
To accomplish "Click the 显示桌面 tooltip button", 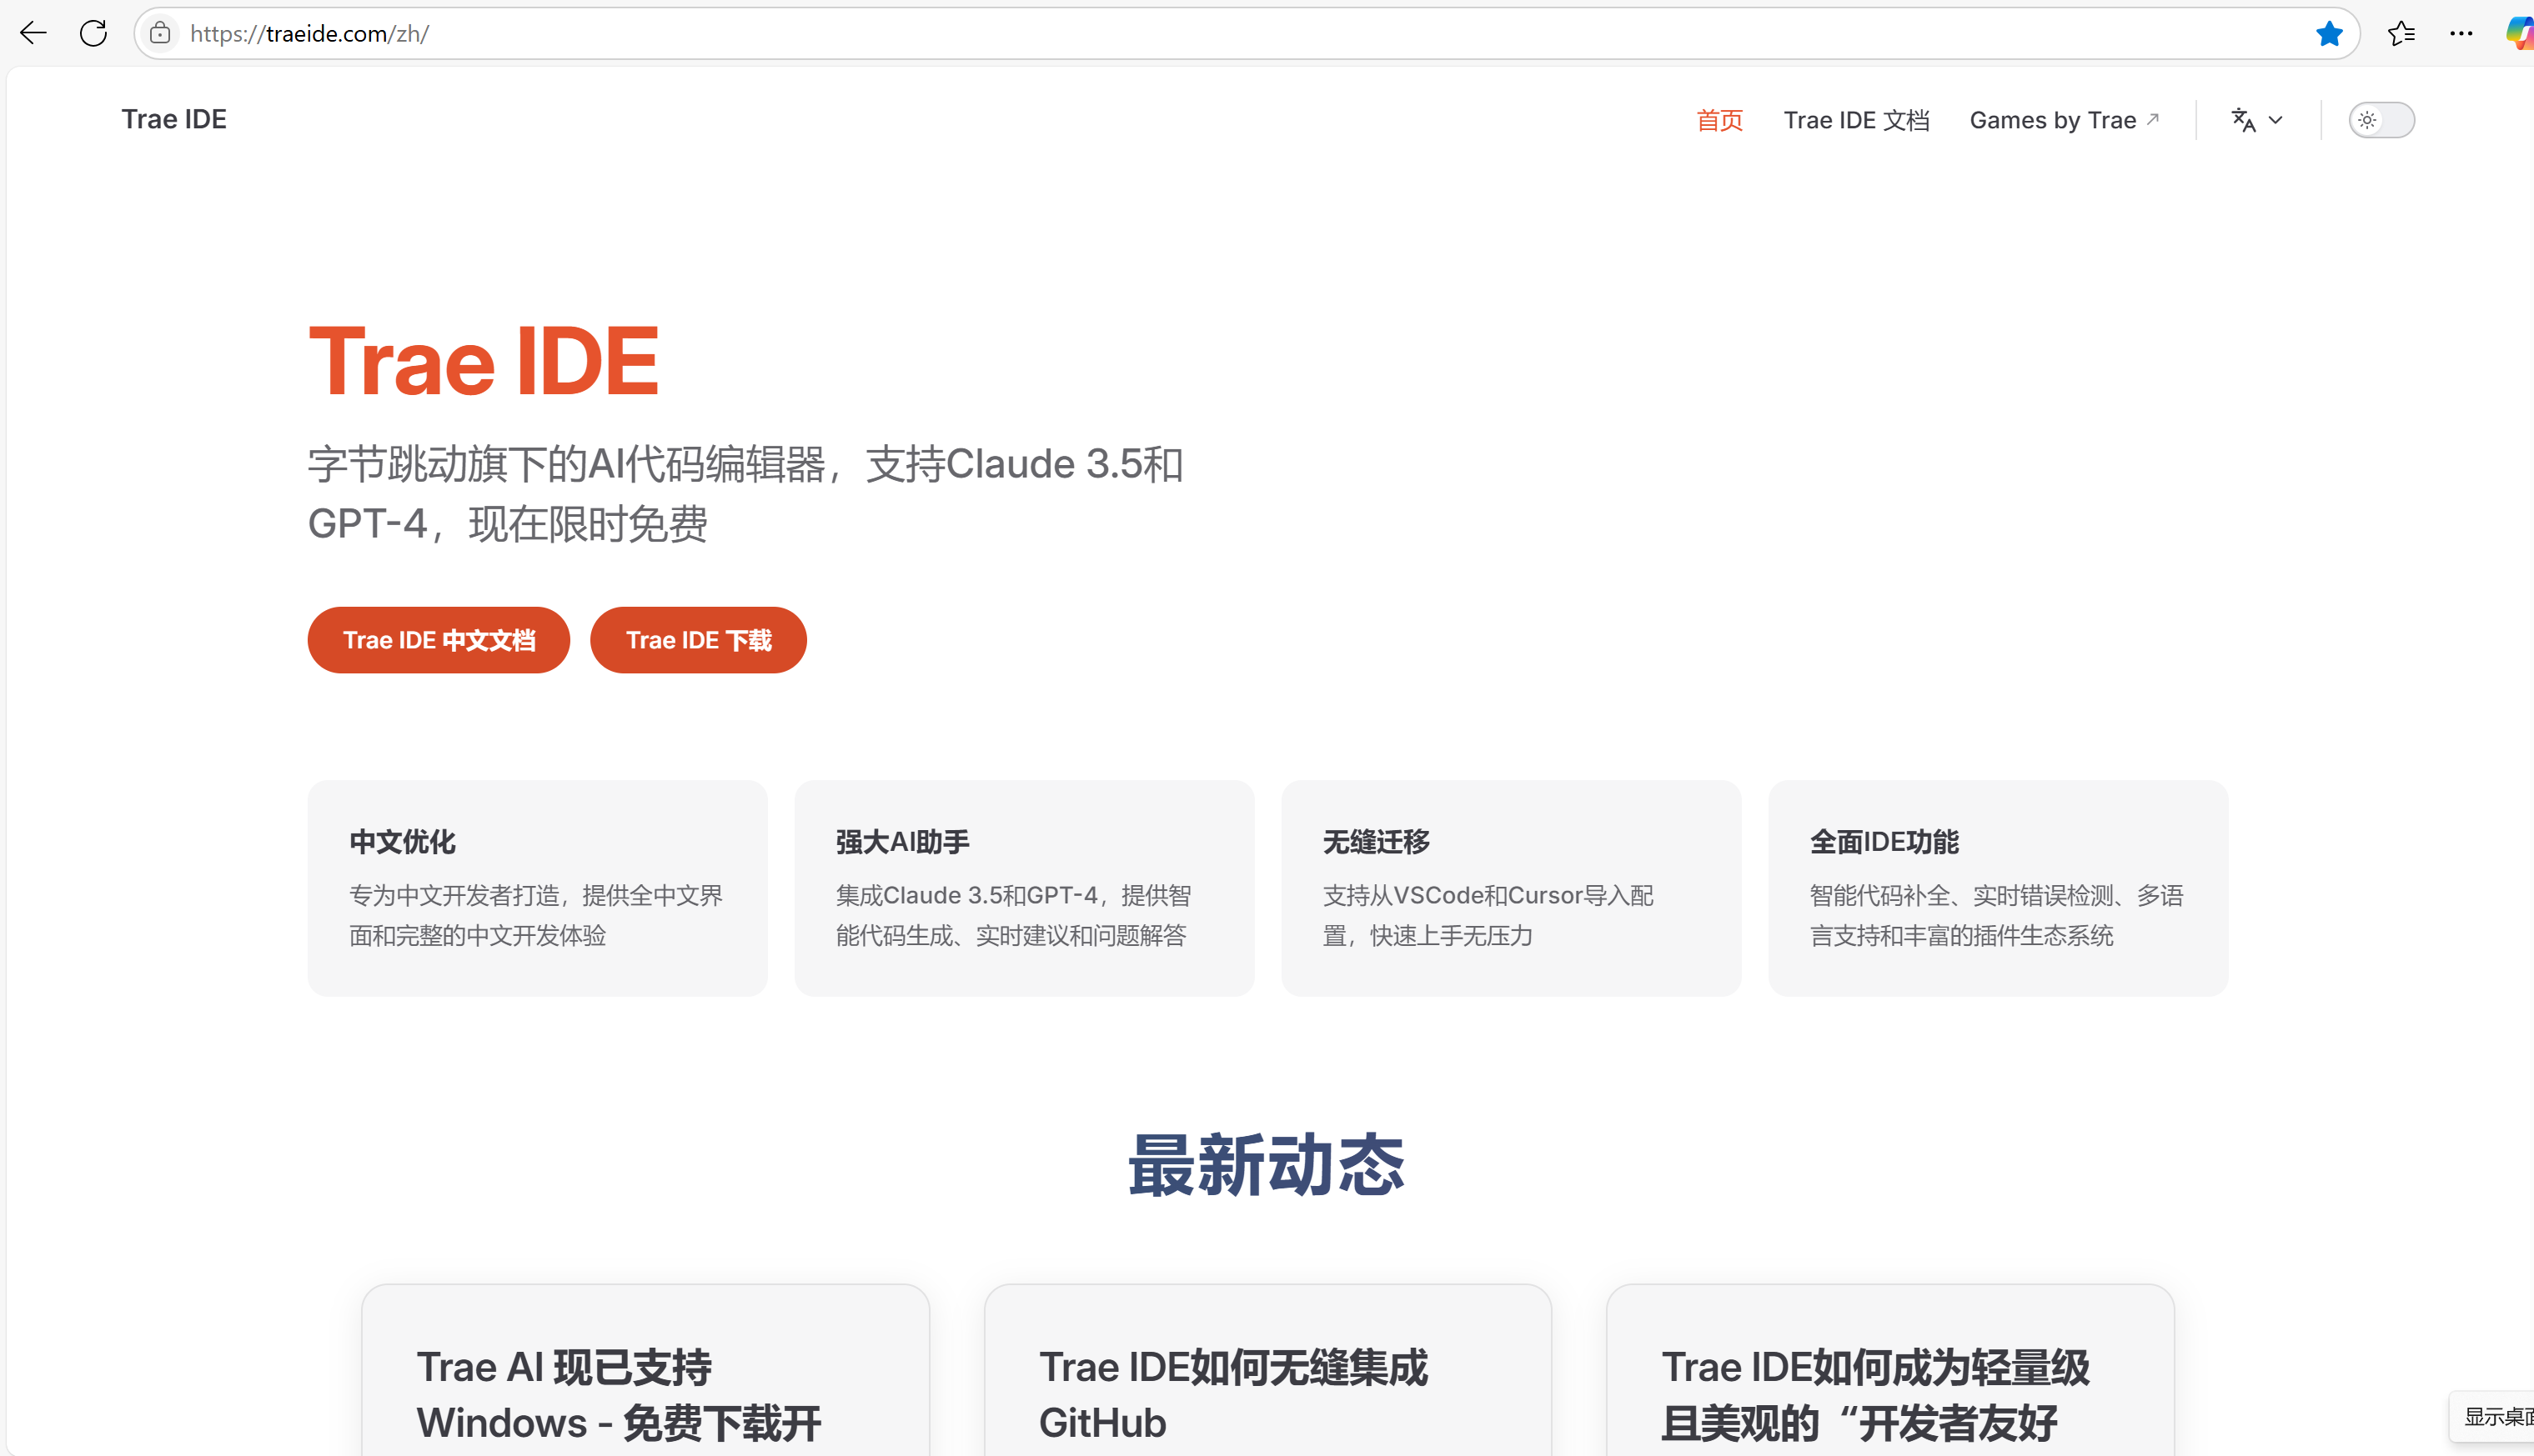I will coord(2496,1416).
